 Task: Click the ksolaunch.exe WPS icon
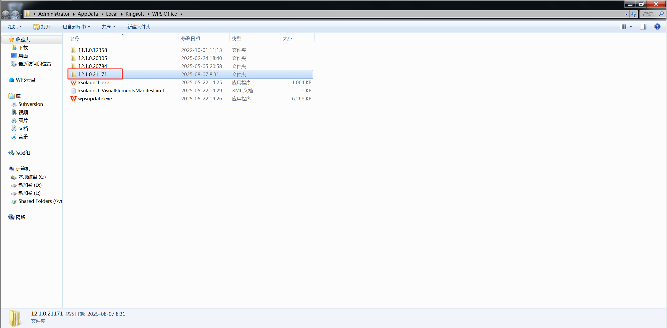pos(74,82)
